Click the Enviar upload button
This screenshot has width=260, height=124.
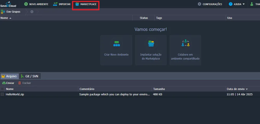(8, 83)
